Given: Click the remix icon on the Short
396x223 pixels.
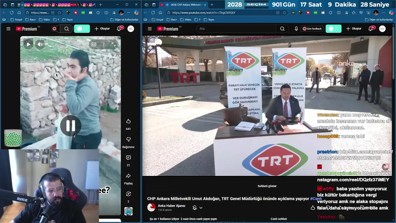Looking at the screenshot, I should pyautogui.click(x=128, y=194).
